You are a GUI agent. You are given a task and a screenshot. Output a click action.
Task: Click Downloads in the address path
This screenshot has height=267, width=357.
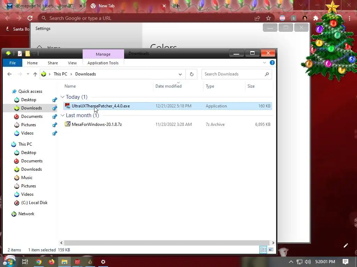pyautogui.click(x=86, y=74)
